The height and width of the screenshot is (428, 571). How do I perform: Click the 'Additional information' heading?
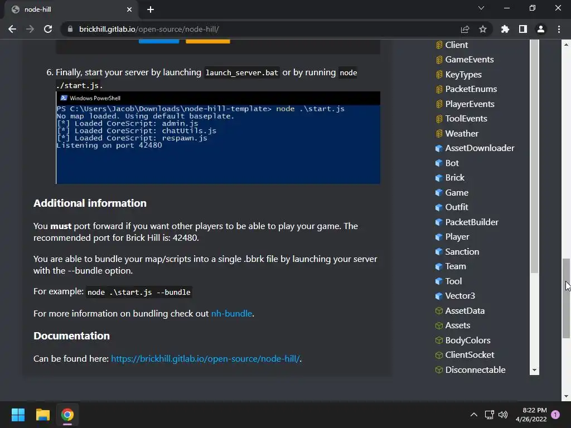[x=90, y=203]
